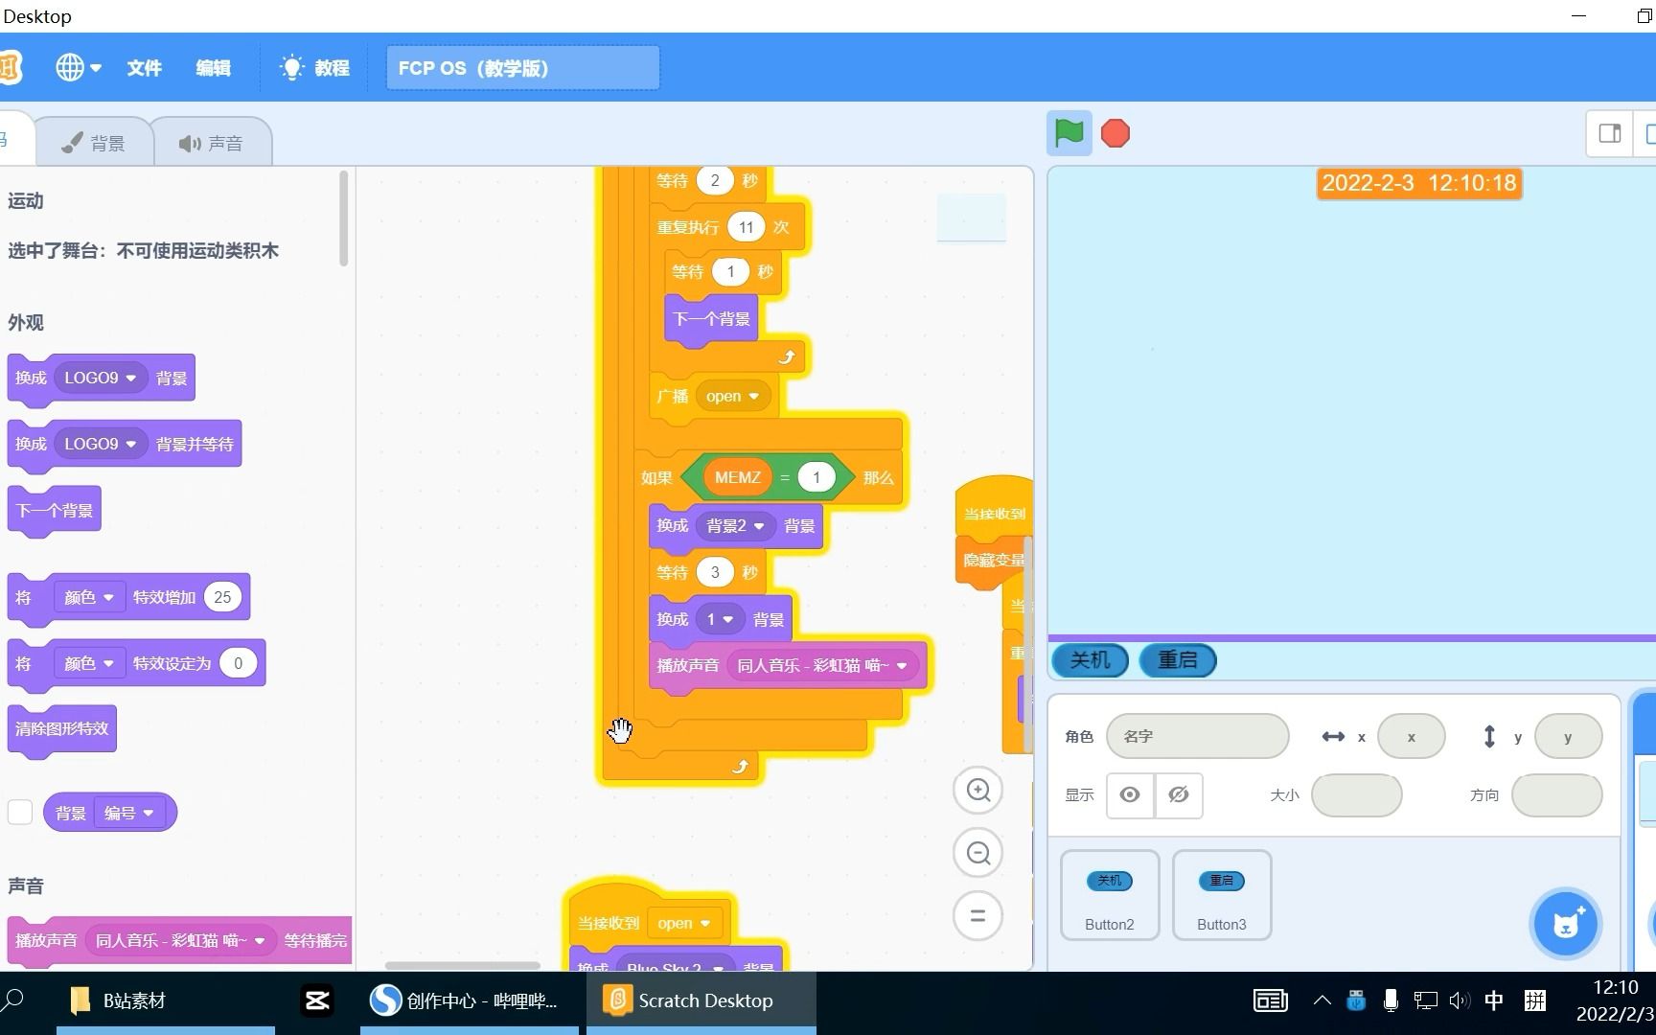This screenshot has width=1656, height=1035.
Task: Enable the 背景编号 stage monitor checkbox
Action: [x=20, y=812]
